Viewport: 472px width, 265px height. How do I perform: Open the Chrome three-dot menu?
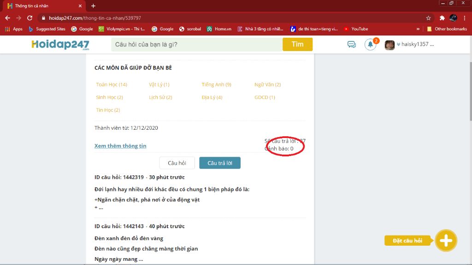(465, 18)
